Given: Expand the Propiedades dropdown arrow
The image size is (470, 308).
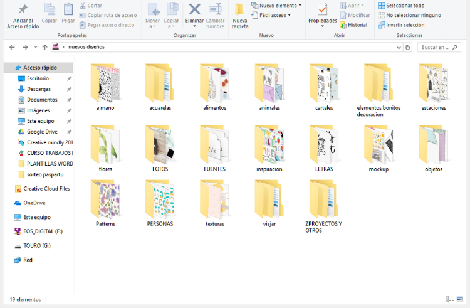Looking at the screenshot, I should tap(323, 26).
